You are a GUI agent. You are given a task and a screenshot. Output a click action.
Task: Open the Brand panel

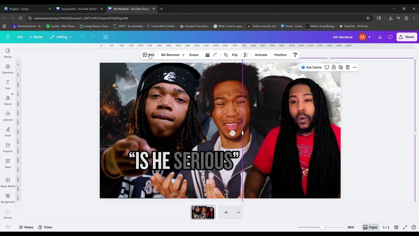(8, 100)
